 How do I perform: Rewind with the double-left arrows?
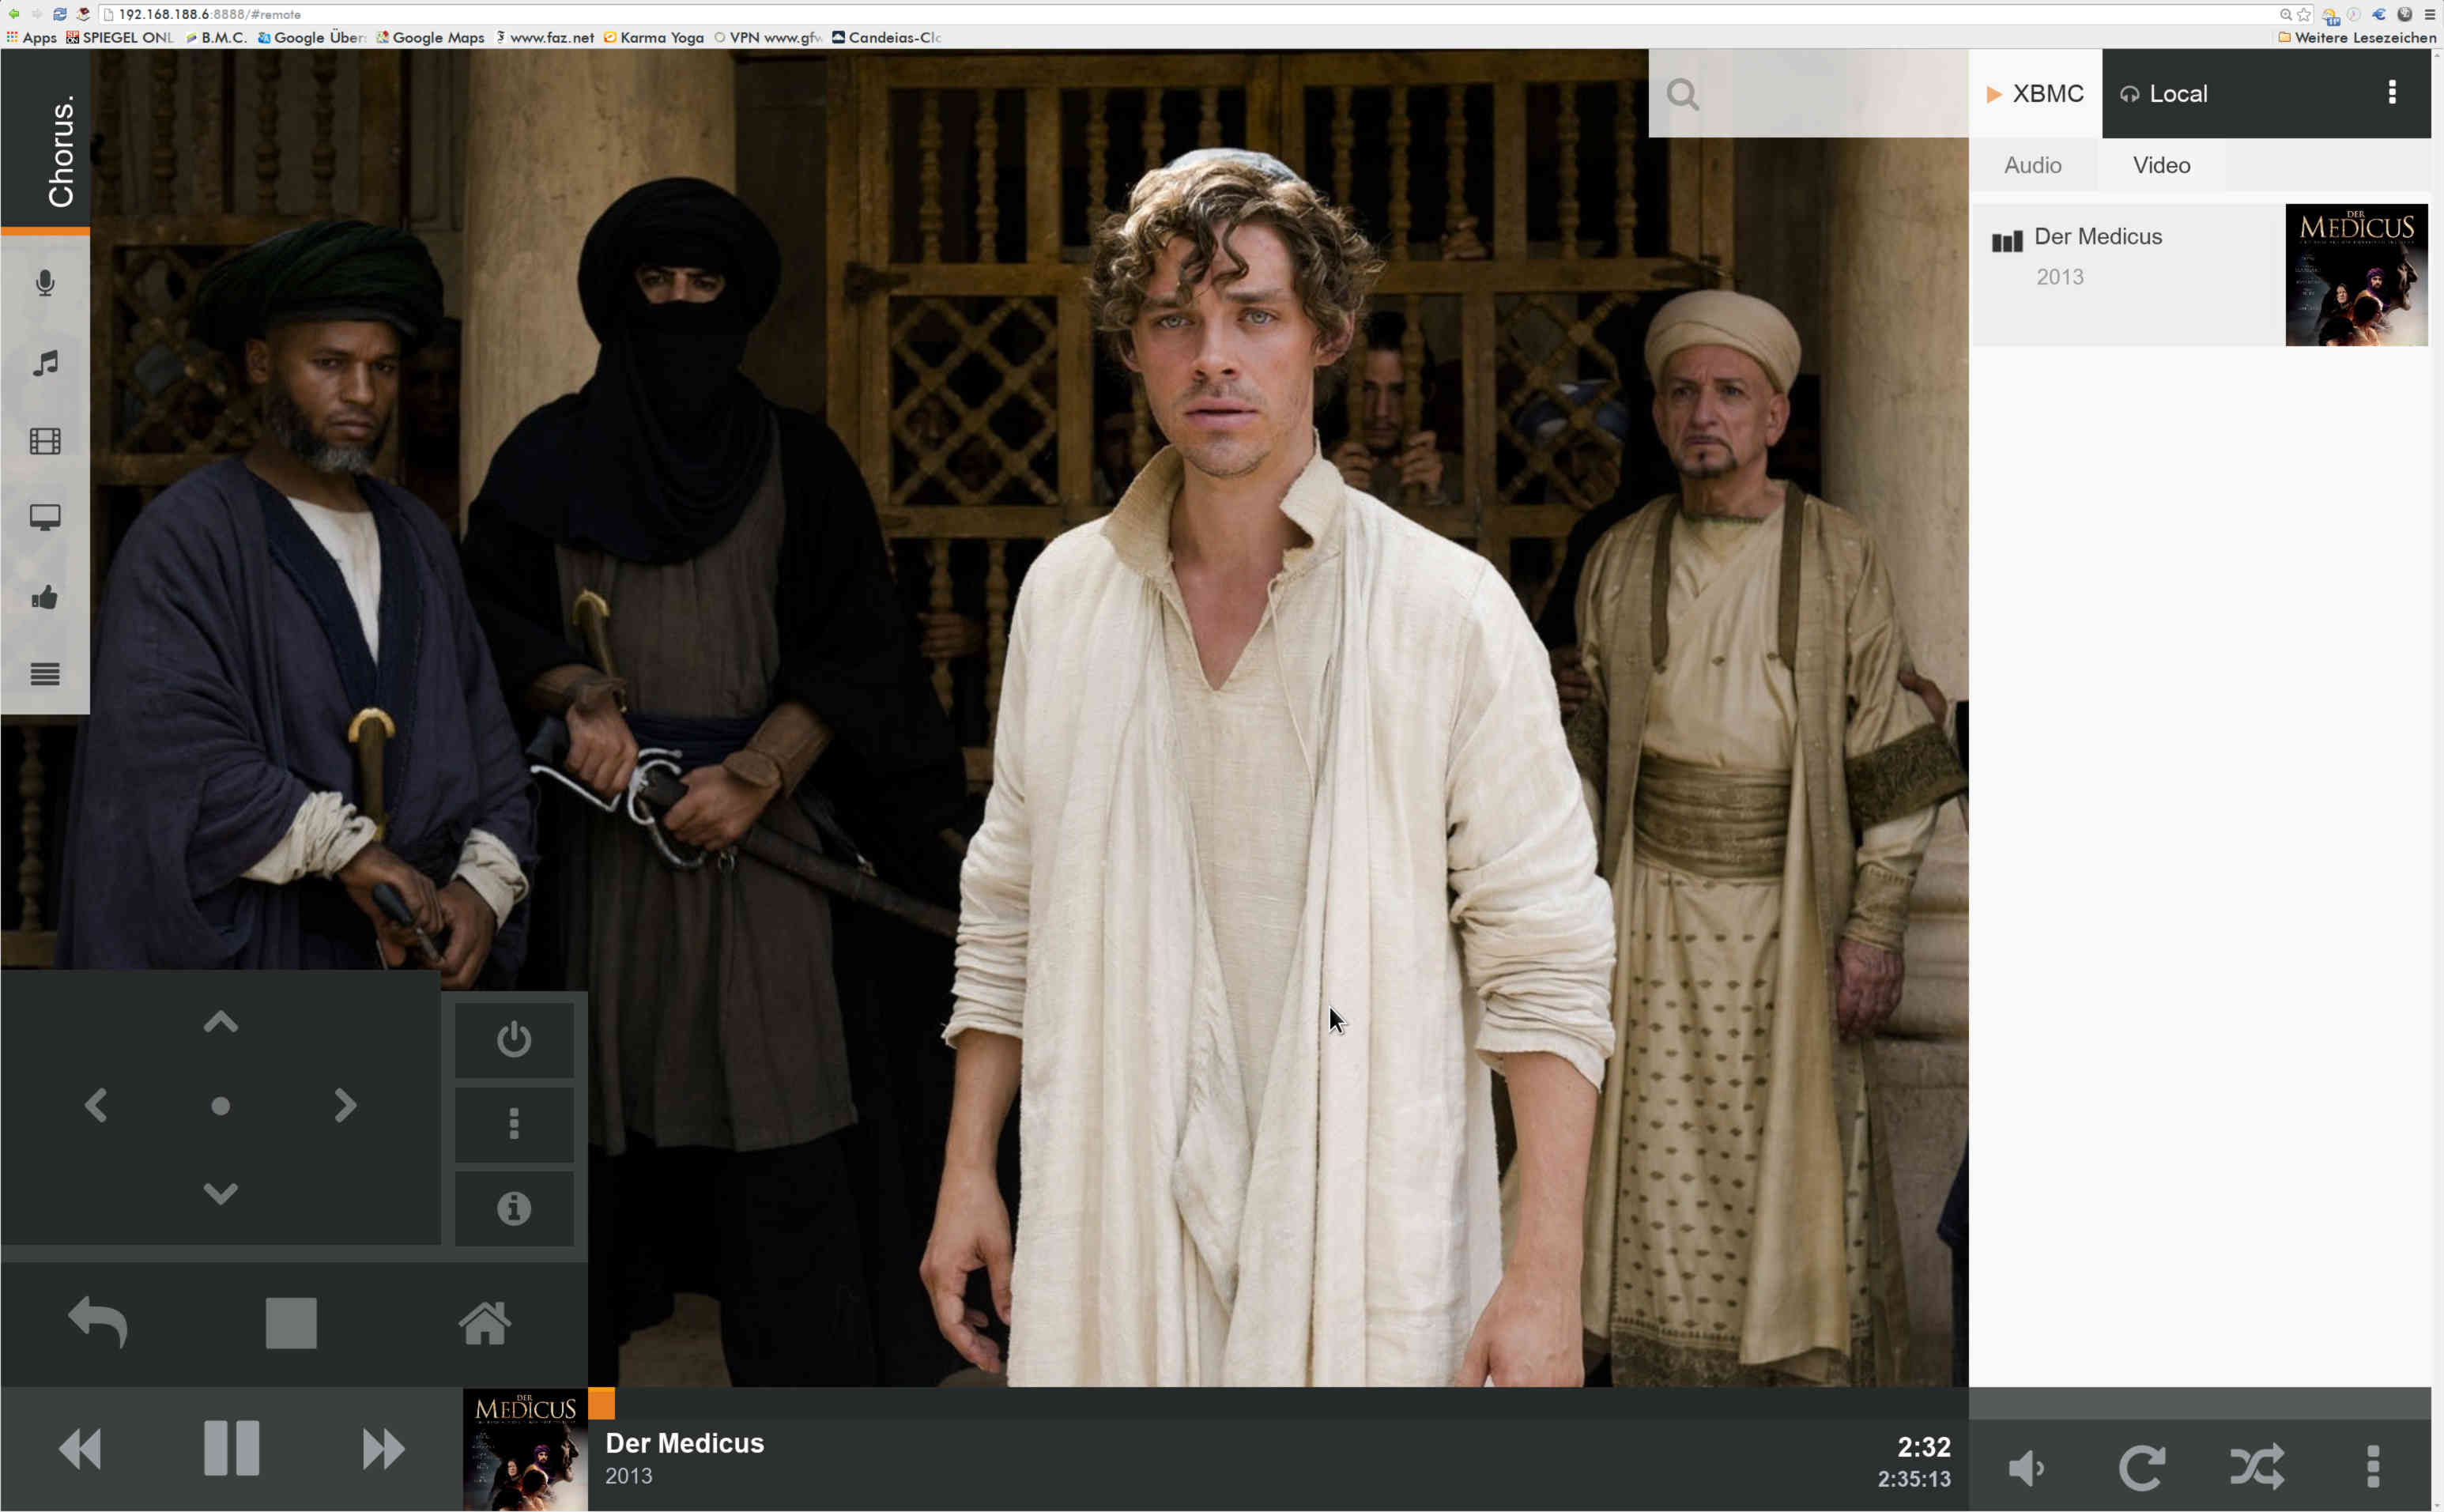[80, 1448]
